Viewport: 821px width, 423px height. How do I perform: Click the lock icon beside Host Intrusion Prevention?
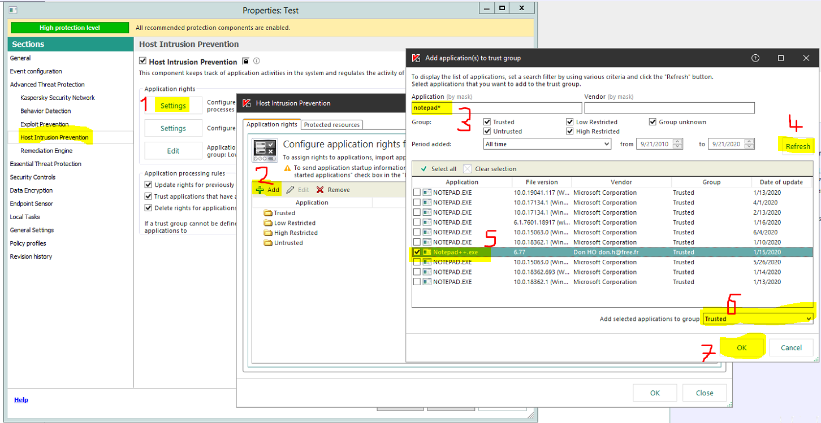246,61
